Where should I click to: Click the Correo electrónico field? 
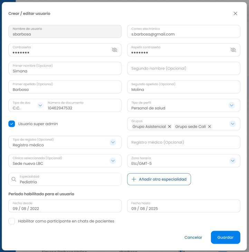pyautogui.click(x=184, y=31)
